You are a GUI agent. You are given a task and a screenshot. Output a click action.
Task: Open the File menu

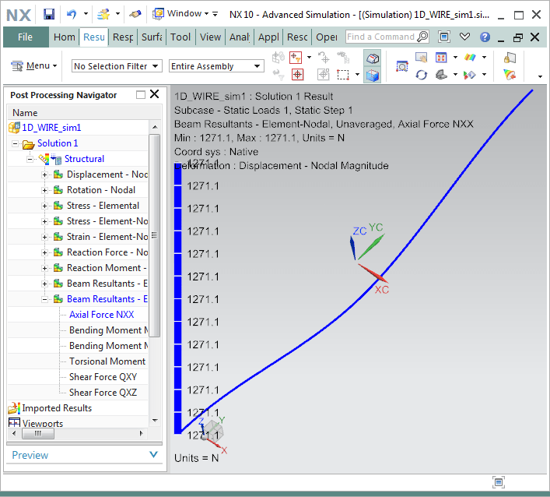point(26,37)
